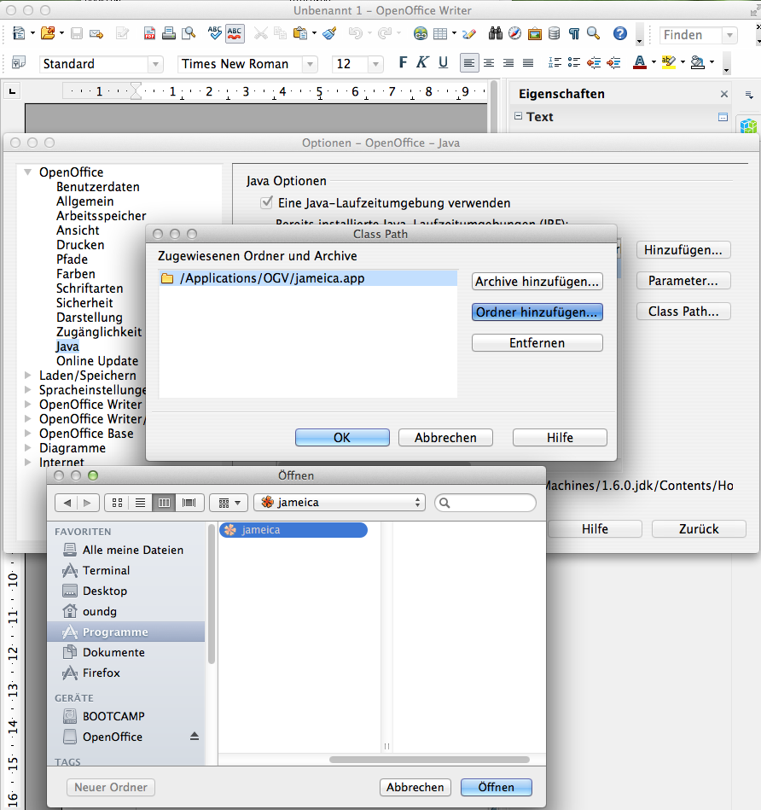Viewport: 761px width, 810px height.
Task: Expand the Diagramme tree node
Action: (28, 447)
